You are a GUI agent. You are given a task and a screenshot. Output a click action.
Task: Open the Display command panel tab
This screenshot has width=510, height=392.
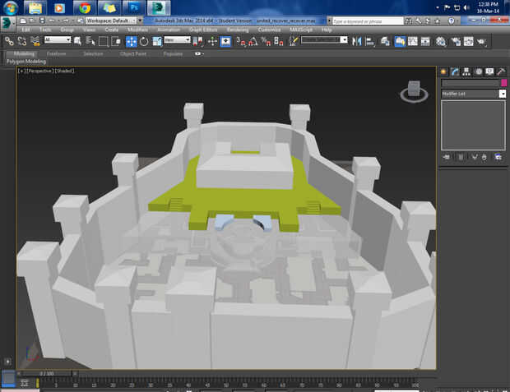point(489,71)
